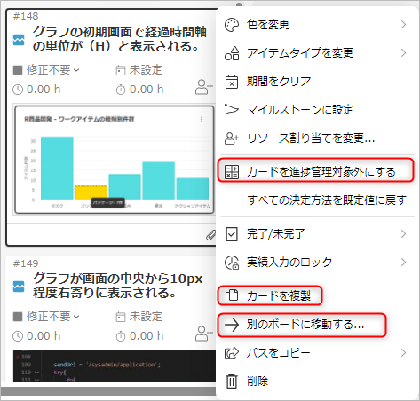Choose カードを複製 from the menu
Screen dimensions: 420x401
270,295
